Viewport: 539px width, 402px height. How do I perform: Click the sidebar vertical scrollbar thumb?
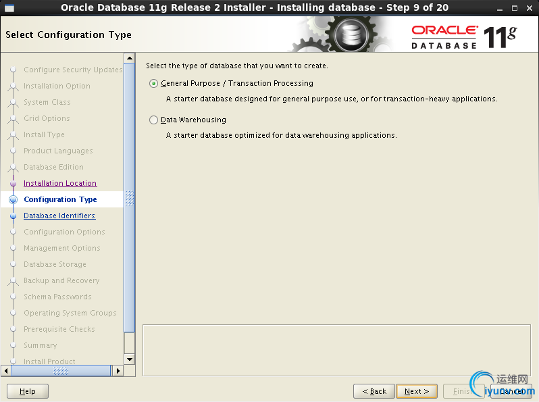130,198
